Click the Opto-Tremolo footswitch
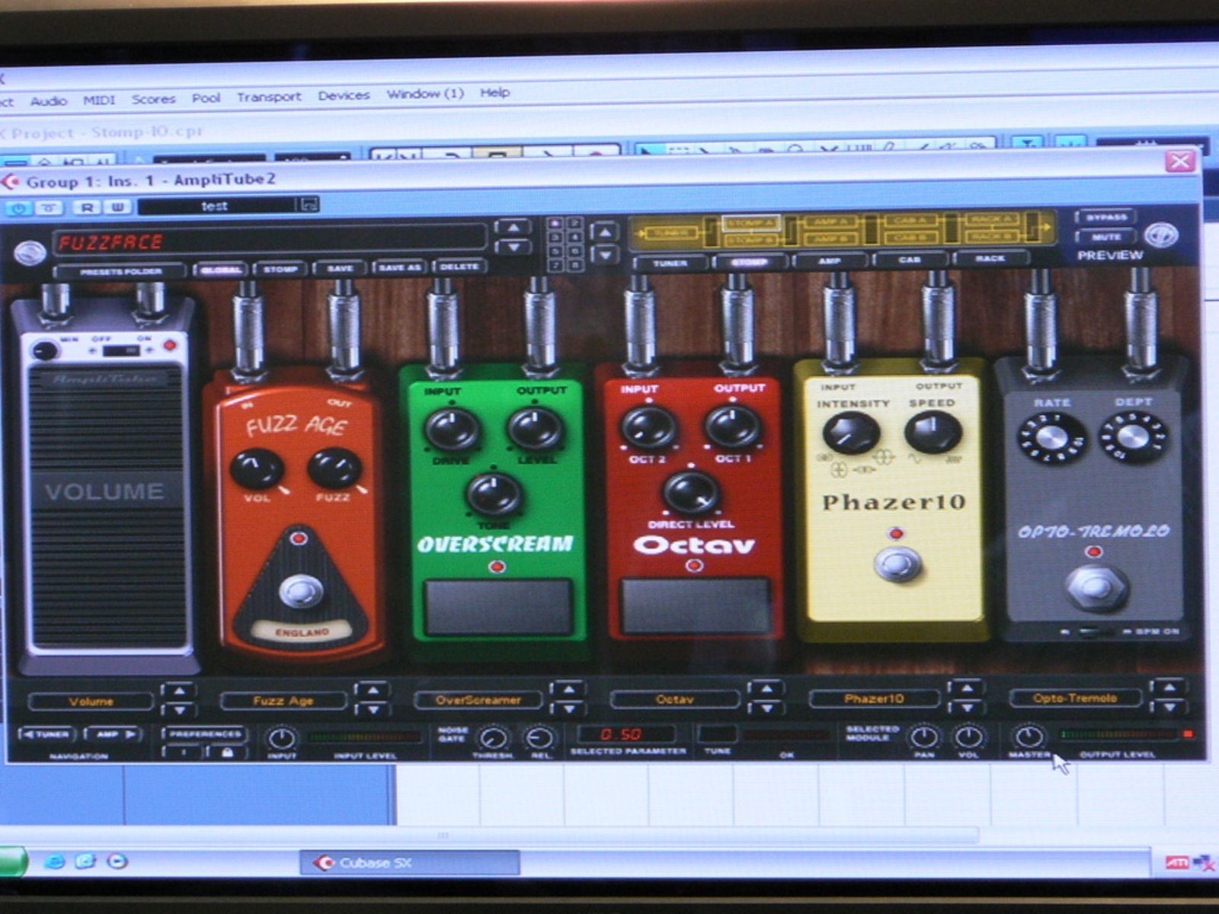This screenshot has height=914, width=1219. pyautogui.click(x=1096, y=587)
